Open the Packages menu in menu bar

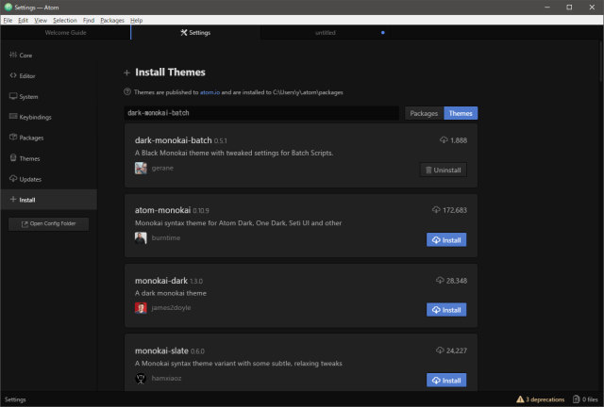pos(112,21)
